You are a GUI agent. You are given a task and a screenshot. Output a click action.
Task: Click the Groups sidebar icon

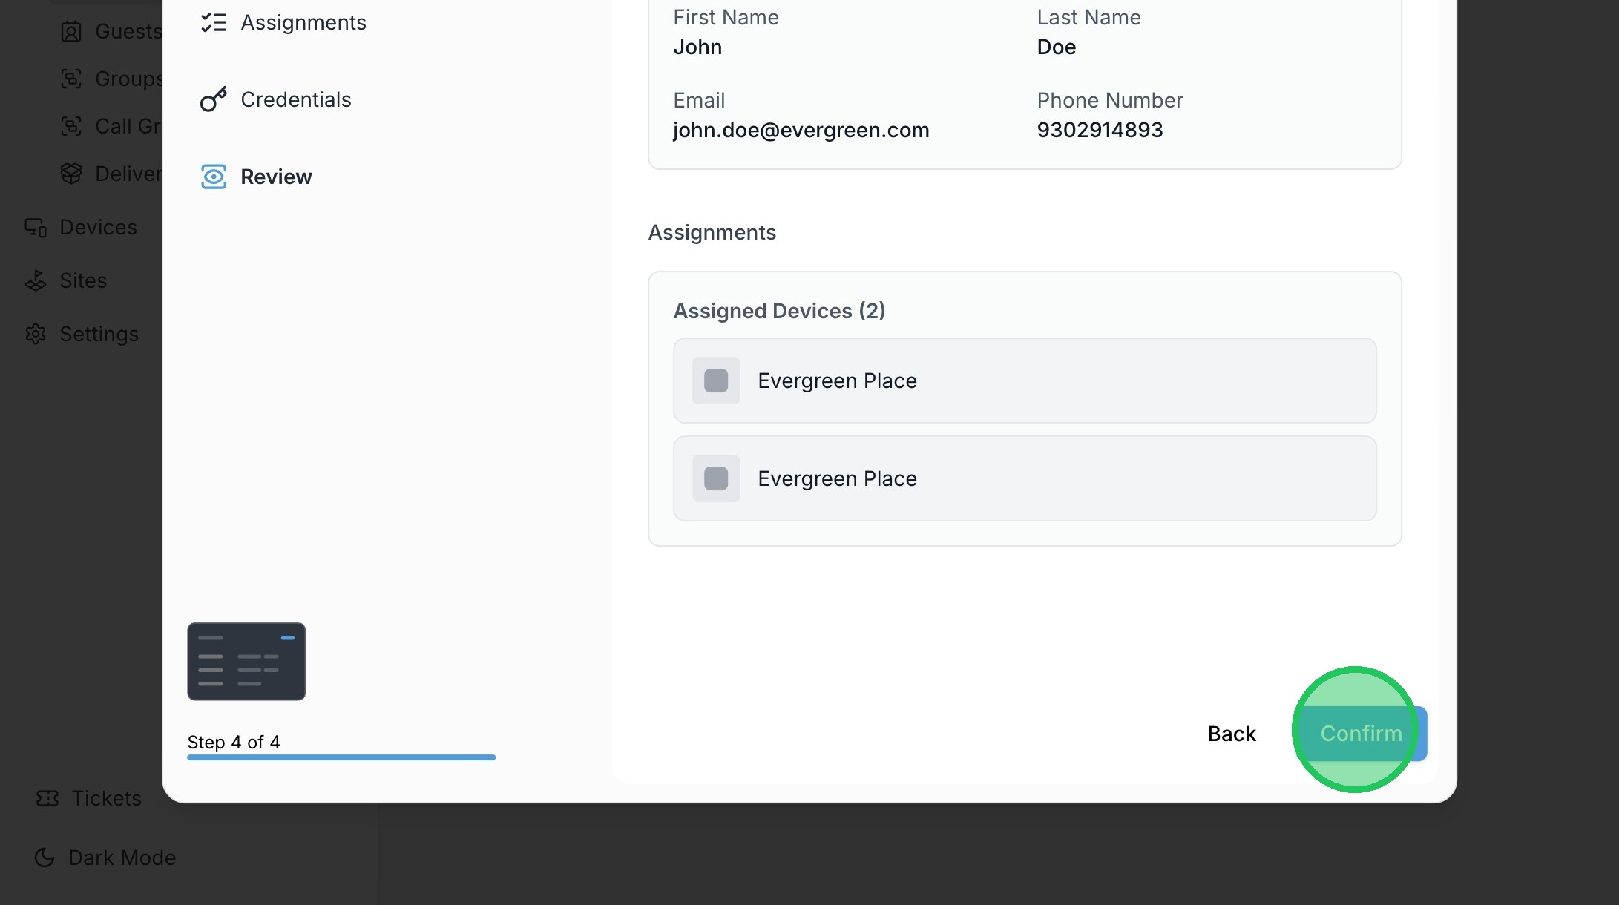(71, 79)
